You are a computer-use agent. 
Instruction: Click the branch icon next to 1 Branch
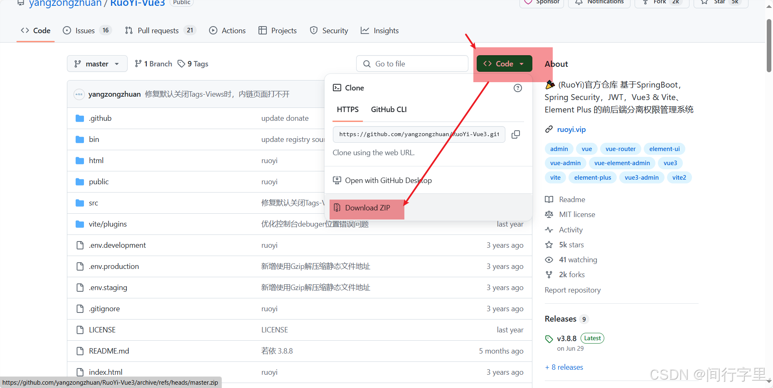click(x=138, y=63)
